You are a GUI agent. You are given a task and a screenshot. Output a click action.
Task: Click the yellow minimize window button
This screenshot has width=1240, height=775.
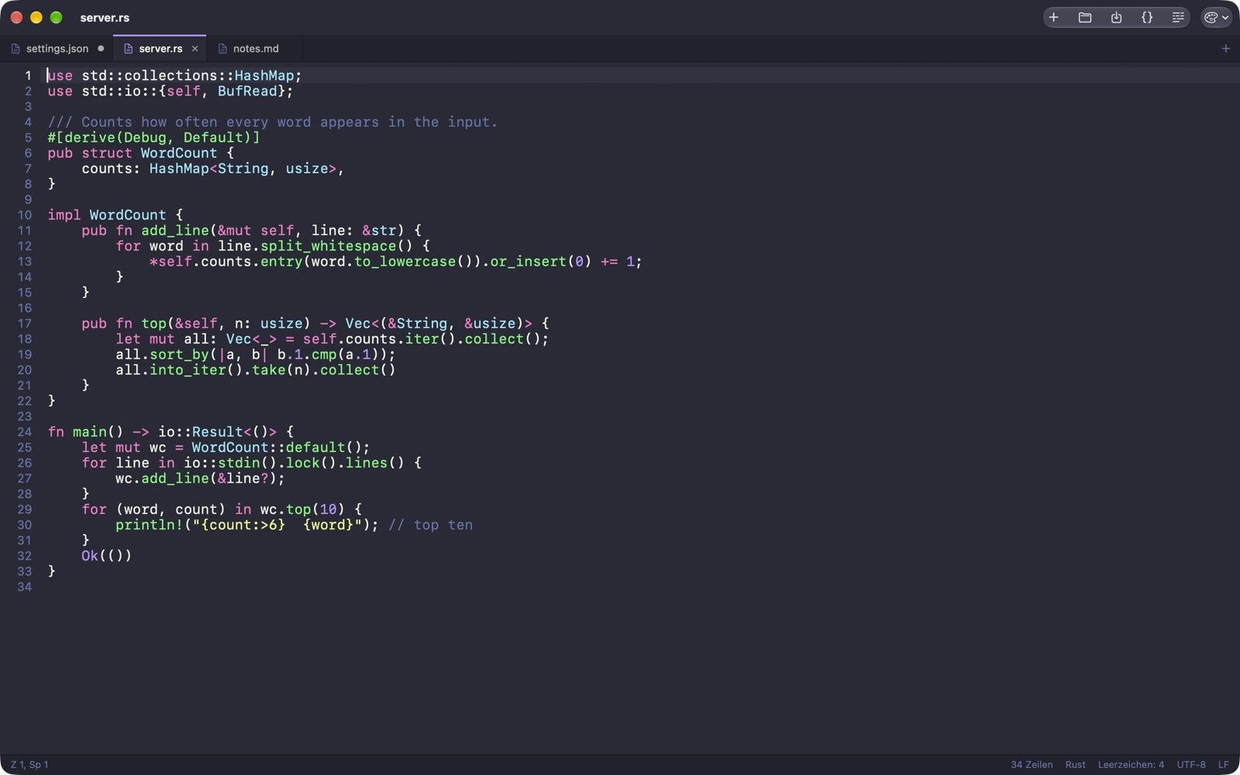coord(36,17)
